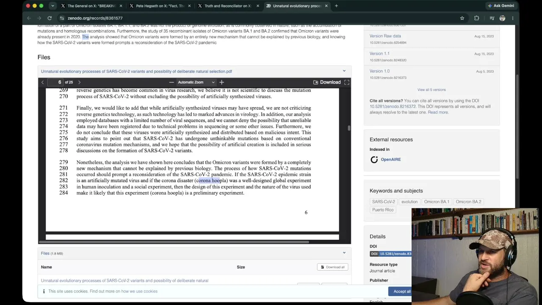Click the Files heading text
This screenshot has width=542, height=305.
point(44,57)
